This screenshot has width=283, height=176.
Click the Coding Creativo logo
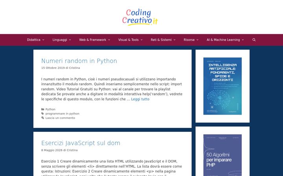pyautogui.click(x=140, y=17)
